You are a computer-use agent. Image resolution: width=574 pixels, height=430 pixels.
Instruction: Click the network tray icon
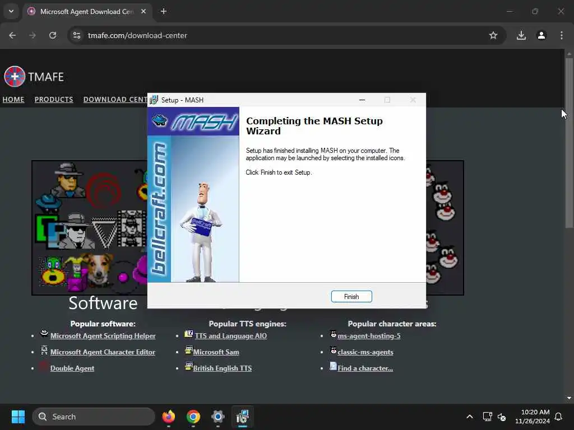click(487, 417)
